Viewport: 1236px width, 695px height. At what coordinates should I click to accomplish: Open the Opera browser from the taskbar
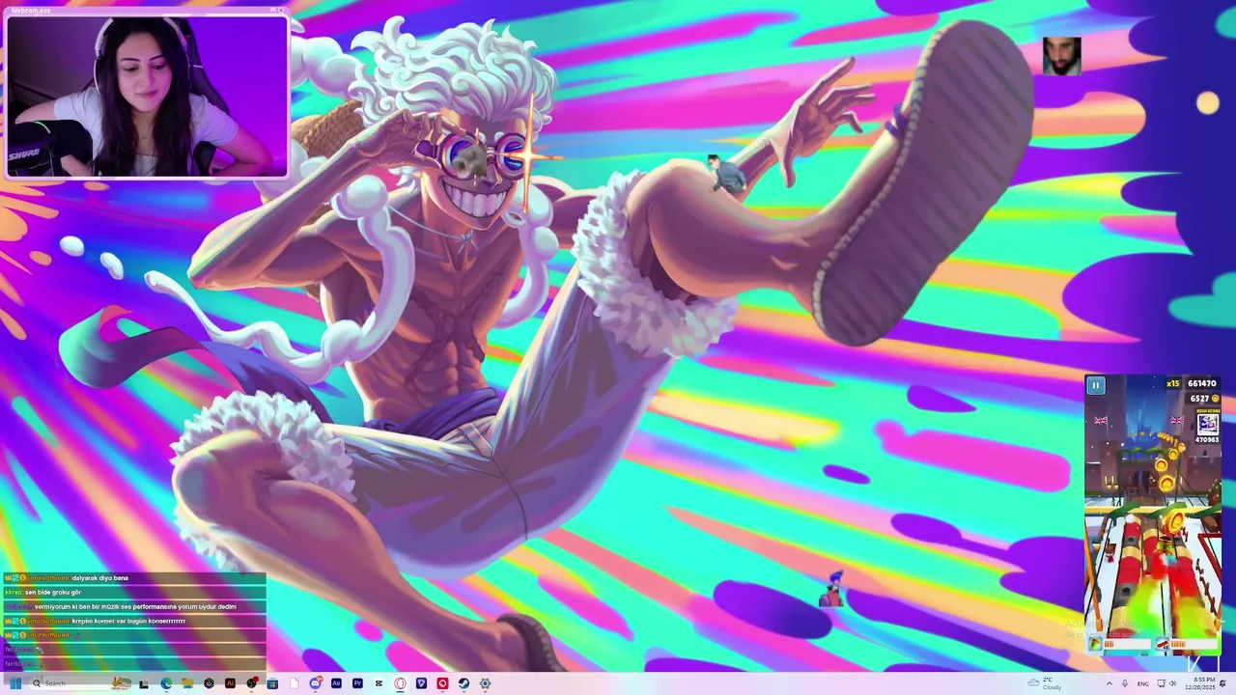pyautogui.click(x=400, y=683)
